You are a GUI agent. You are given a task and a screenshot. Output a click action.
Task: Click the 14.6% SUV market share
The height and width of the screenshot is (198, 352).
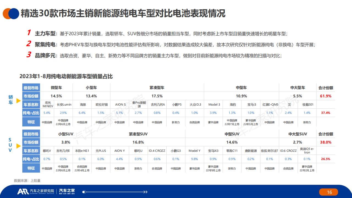pos(232,142)
